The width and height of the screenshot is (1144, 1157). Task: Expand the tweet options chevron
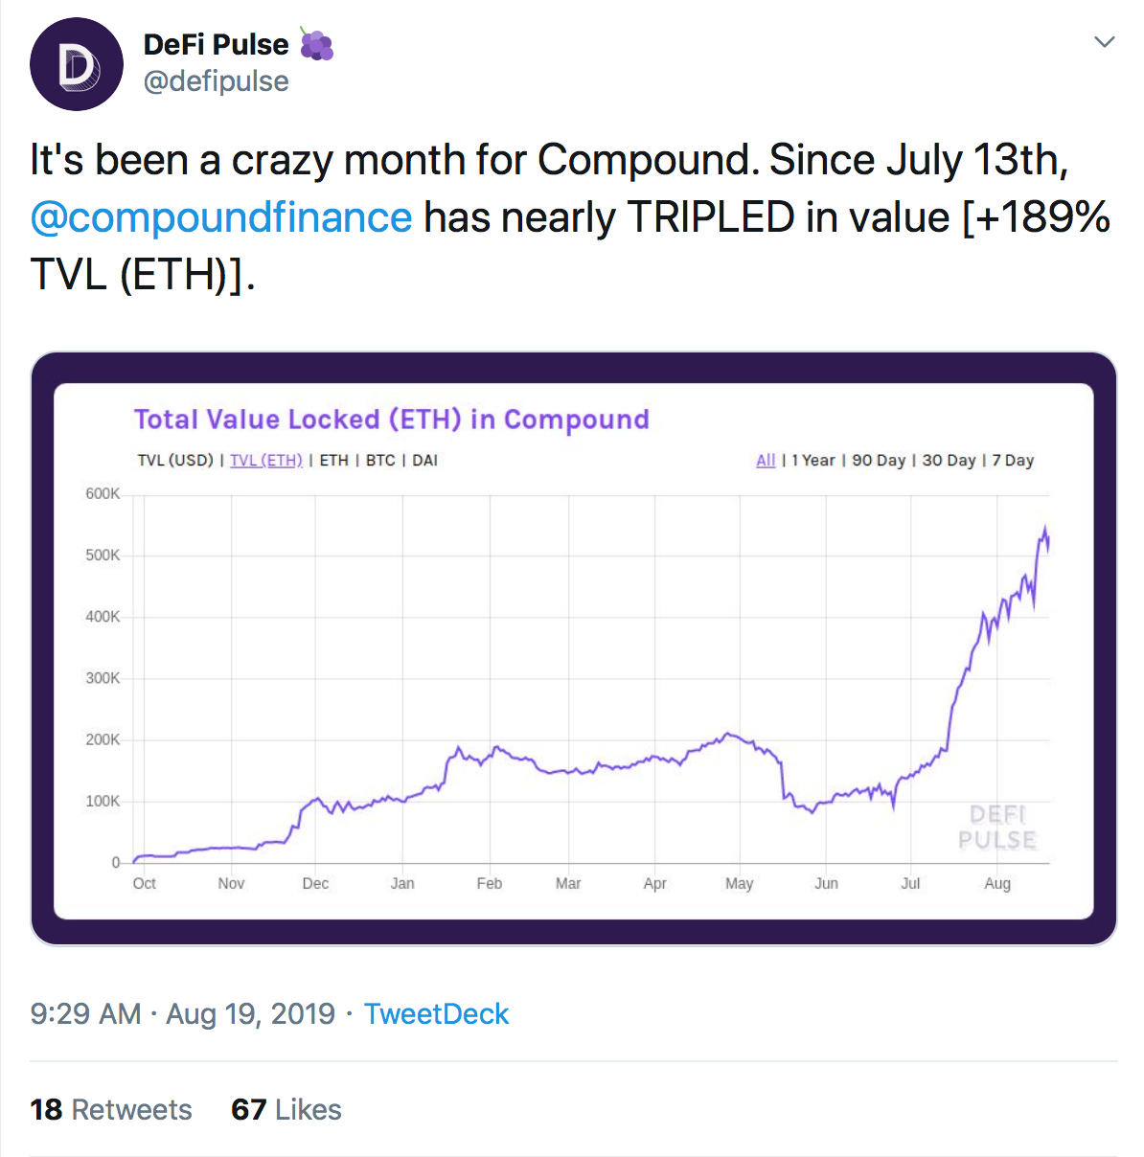1105,42
